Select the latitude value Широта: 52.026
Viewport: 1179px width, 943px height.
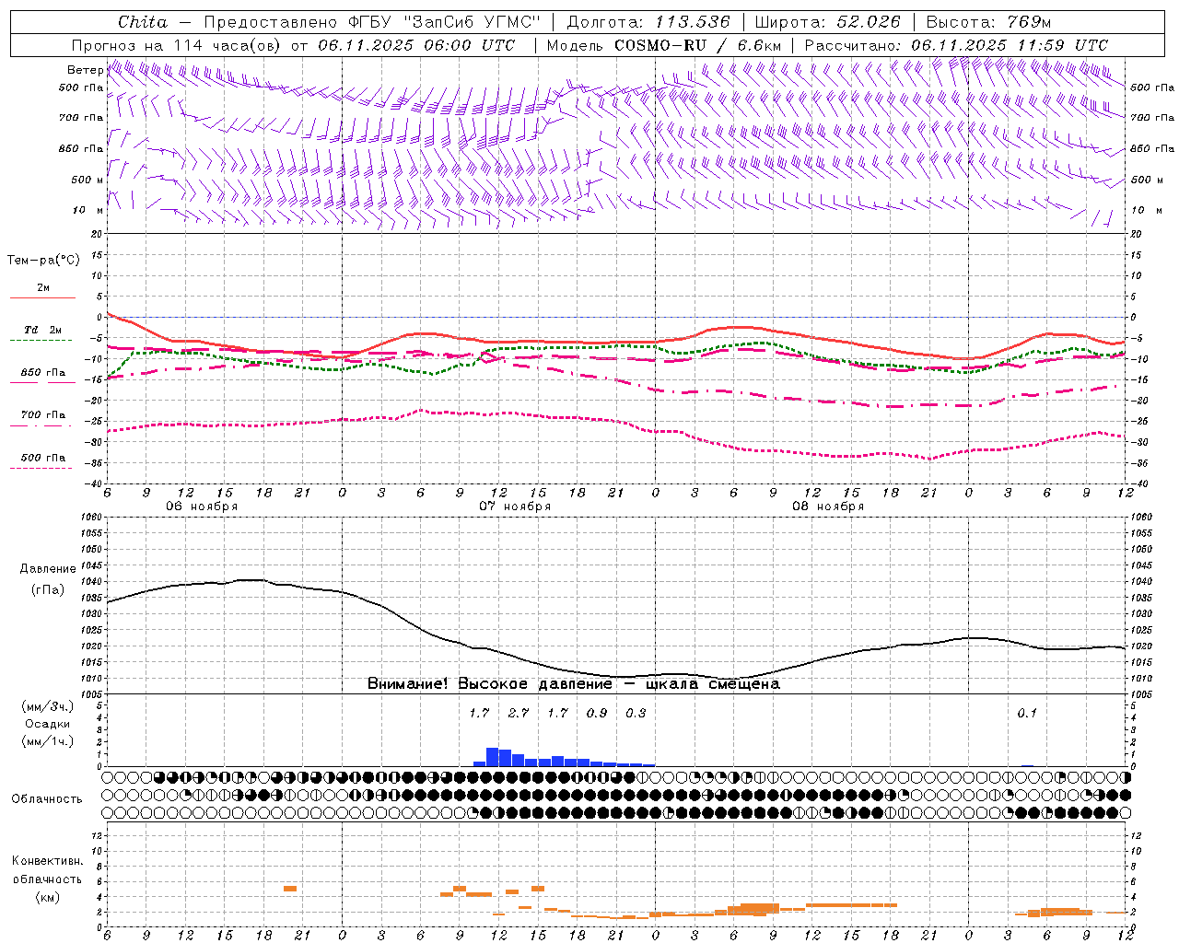coord(827,22)
